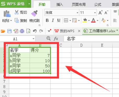Activate the Format Painter brush
Viewport: 119px width, 97px height.
(x=34, y=13)
